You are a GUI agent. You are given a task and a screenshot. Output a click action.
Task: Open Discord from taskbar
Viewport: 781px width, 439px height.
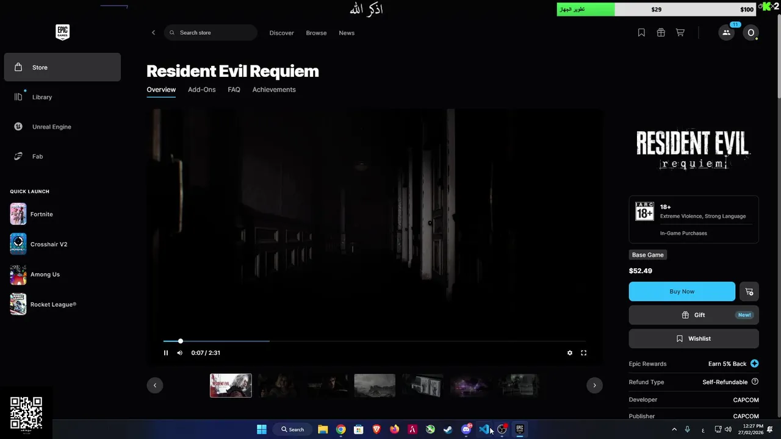pos(466,429)
